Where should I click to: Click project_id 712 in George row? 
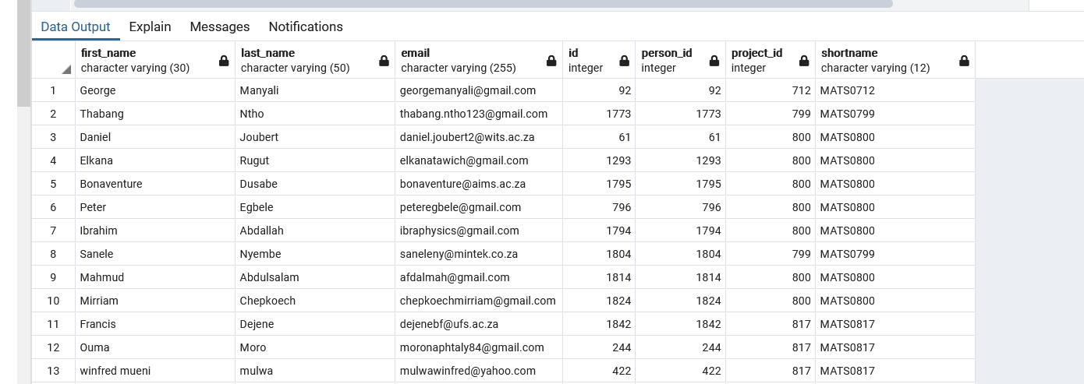(x=770, y=90)
